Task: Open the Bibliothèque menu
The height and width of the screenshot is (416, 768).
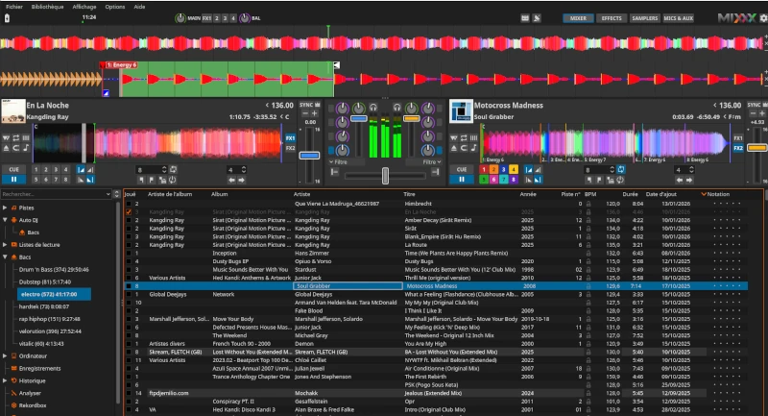Action: pos(47,7)
